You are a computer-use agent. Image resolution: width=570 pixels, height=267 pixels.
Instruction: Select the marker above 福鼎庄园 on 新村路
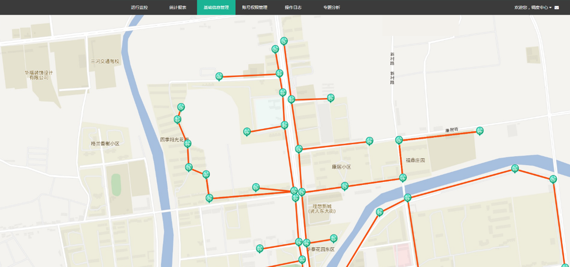pyautogui.click(x=399, y=140)
